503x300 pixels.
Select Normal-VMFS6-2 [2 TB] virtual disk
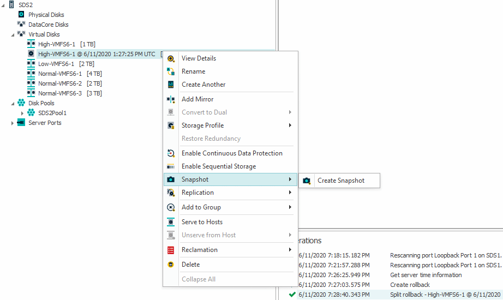point(70,83)
